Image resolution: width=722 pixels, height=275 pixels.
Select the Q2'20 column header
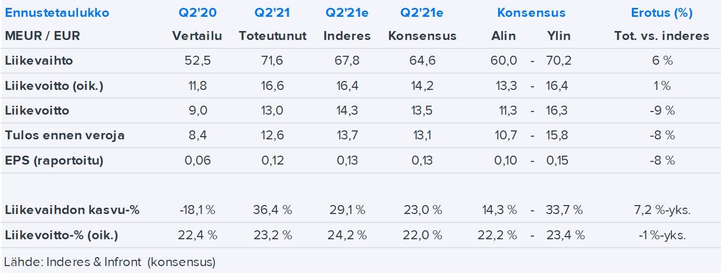197,13
